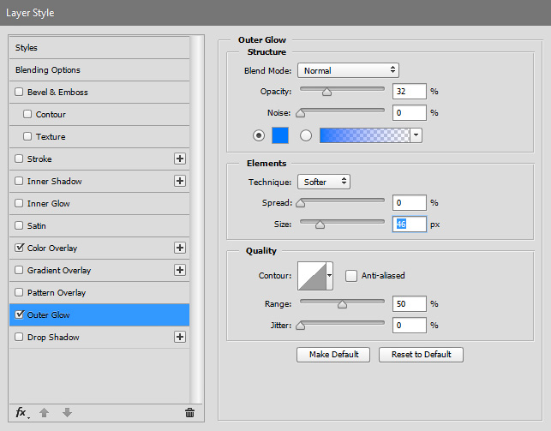Check the Stroke effect checkbox
Screen dimensions: 551x431
pos(19,159)
